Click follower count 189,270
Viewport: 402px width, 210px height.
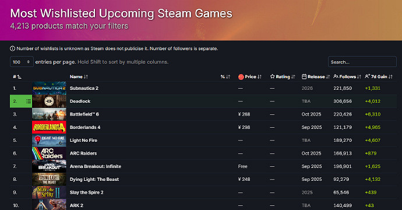pos(343,140)
